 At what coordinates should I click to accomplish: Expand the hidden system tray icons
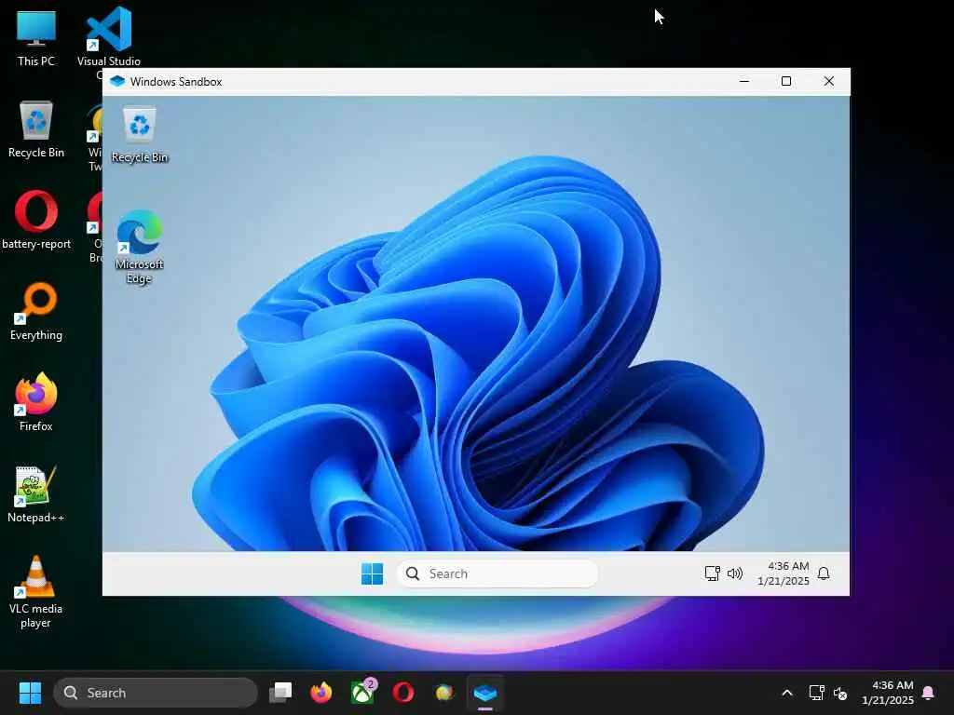786,693
